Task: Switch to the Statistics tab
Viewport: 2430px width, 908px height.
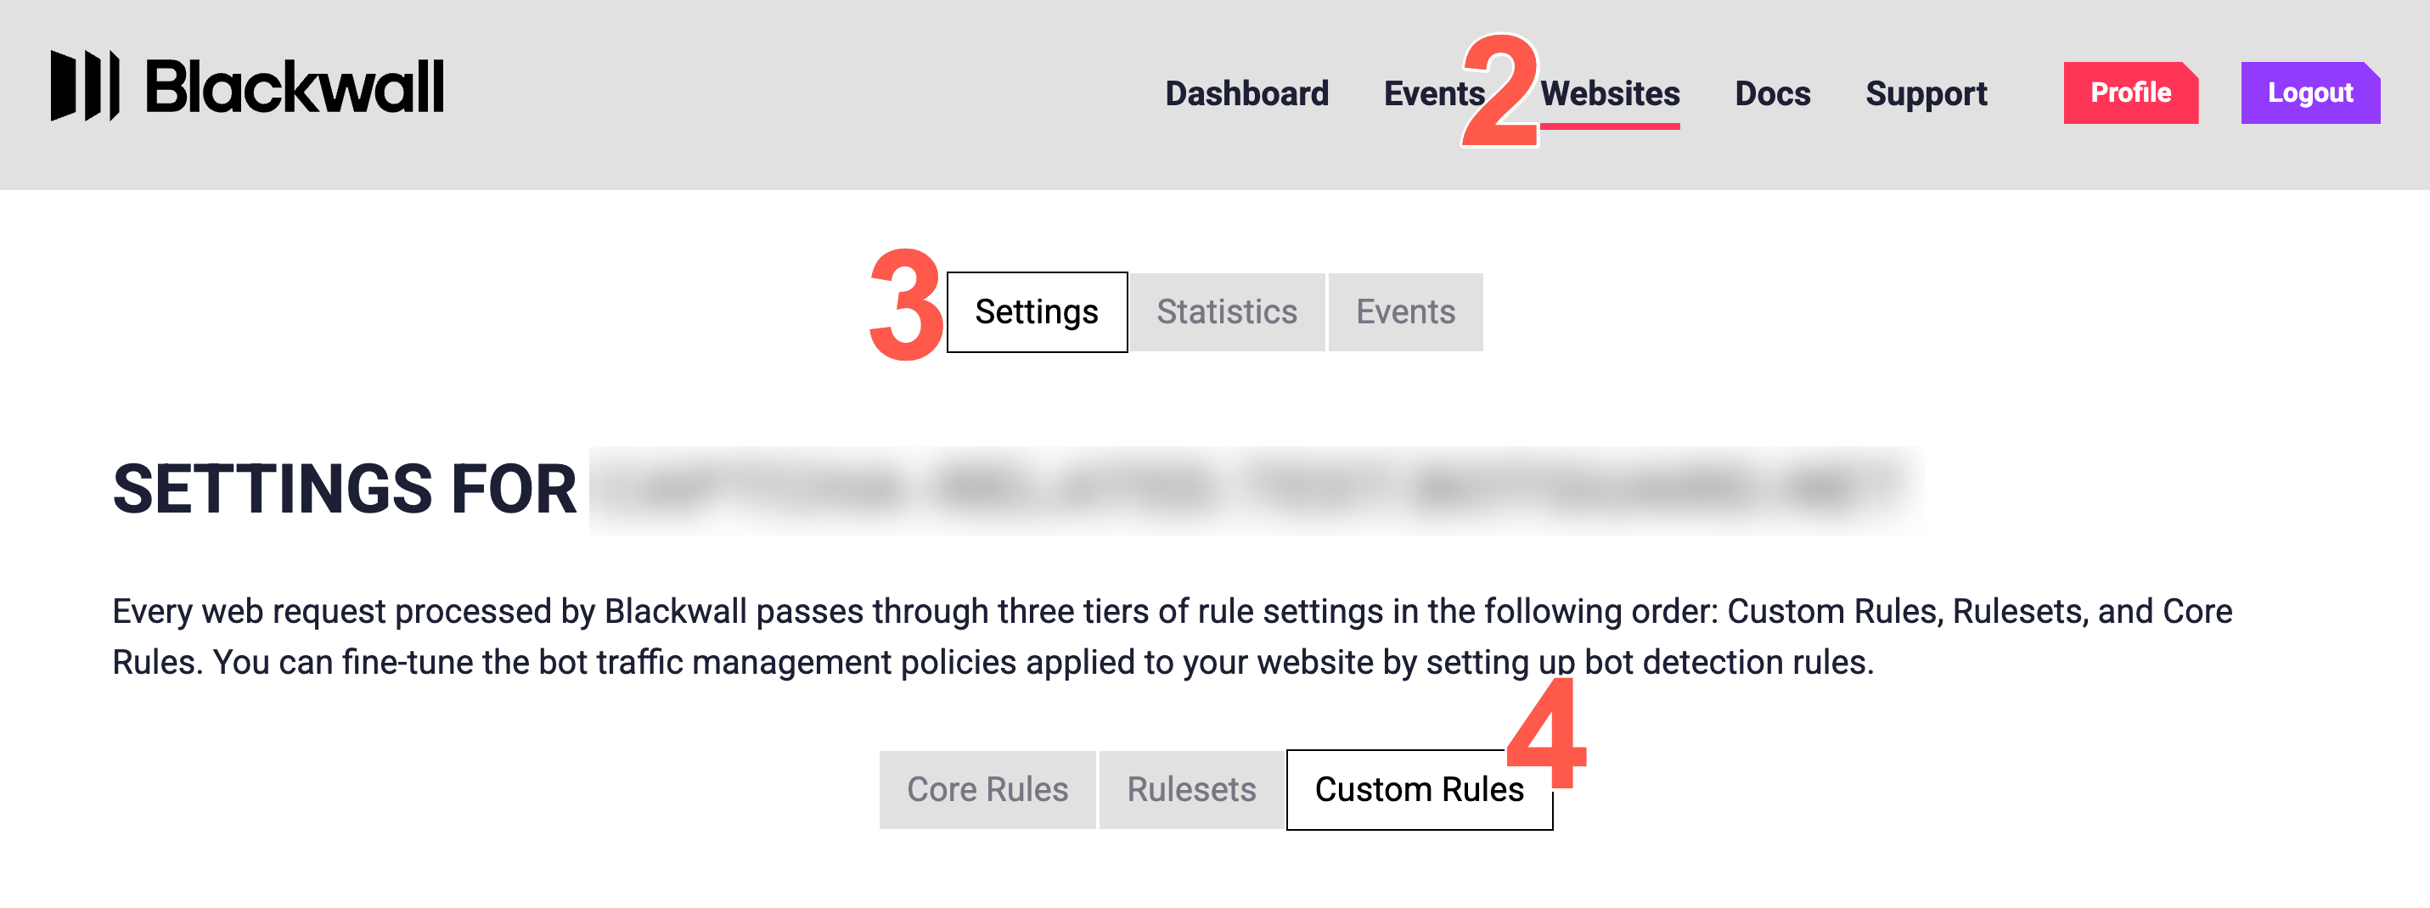Action: point(1227,312)
